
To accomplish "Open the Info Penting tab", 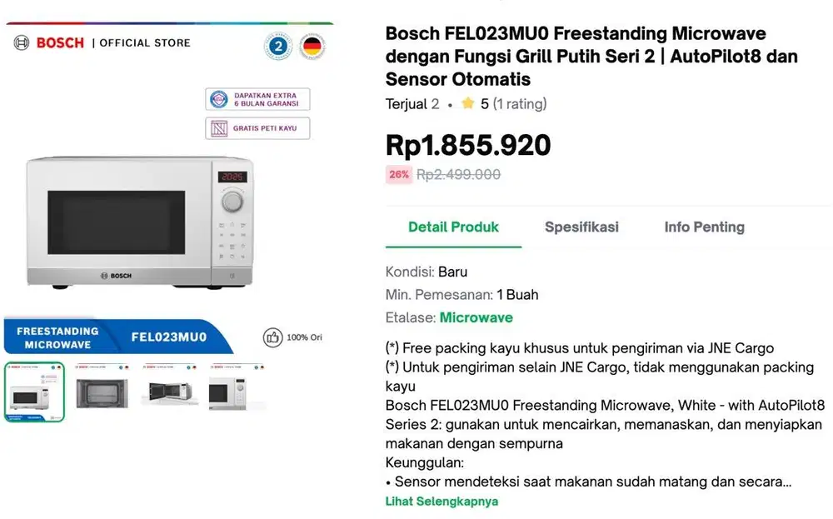I will point(704,227).
